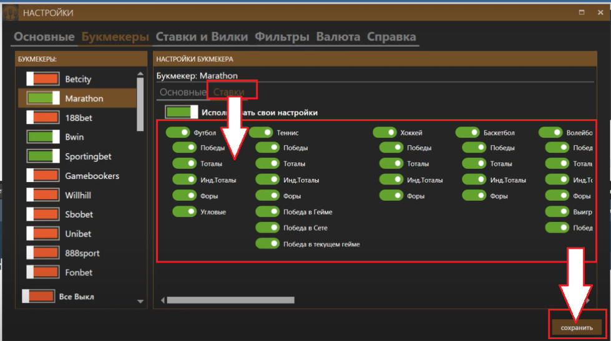This screenshot has height=341, width=611.
Task: Toggle Победы under Теннис
Action: point(267,148)
